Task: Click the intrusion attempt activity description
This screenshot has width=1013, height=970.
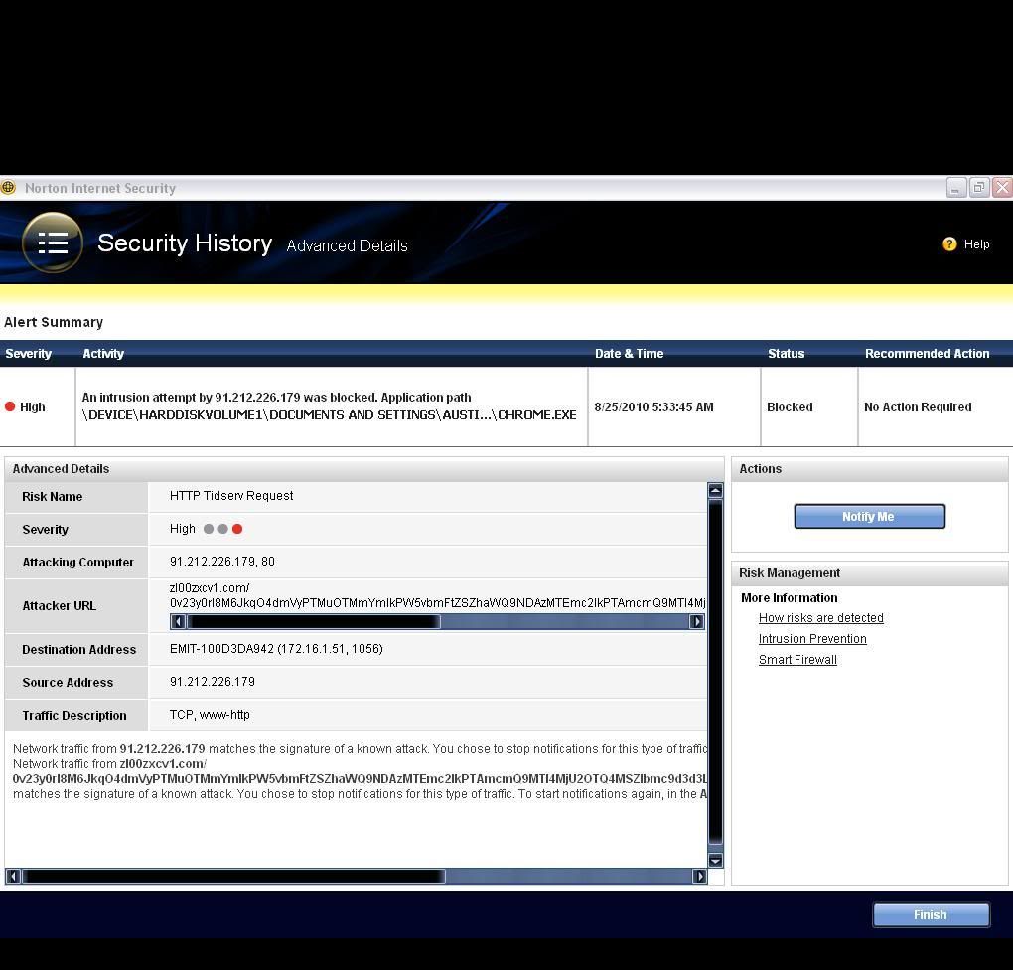Action: click(x=329, y=406)
